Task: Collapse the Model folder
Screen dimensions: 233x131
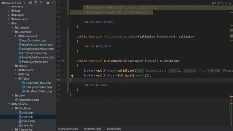Action: [x=12, y=66]
